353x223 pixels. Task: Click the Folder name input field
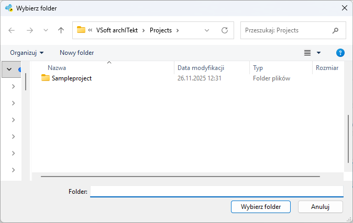(x=217, y=191)
